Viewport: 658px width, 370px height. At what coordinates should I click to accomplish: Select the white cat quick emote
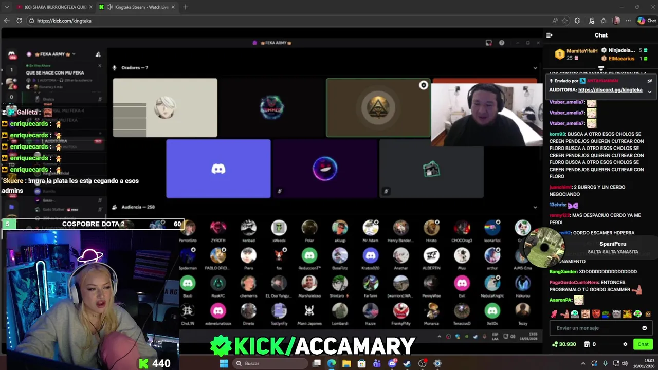(x=616, y=314)
